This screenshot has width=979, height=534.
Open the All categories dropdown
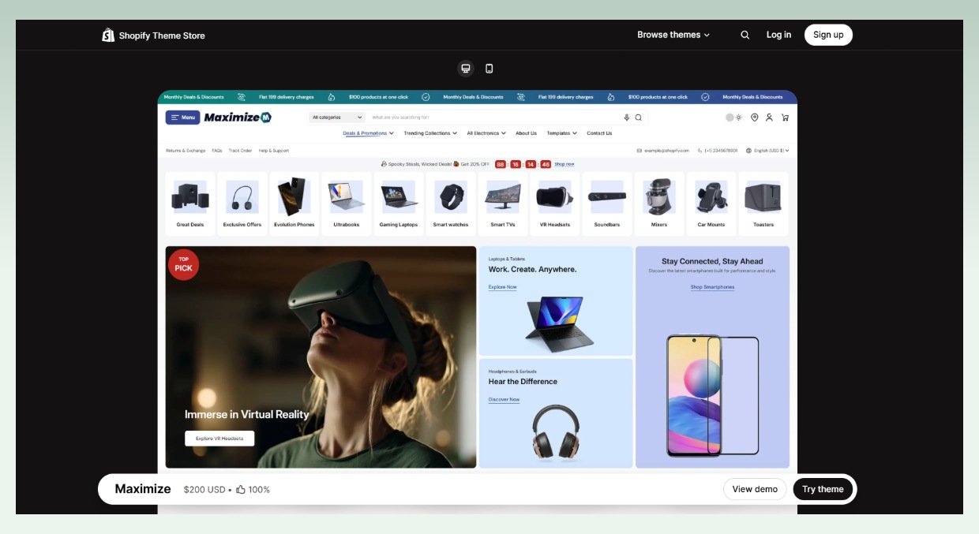337,118
